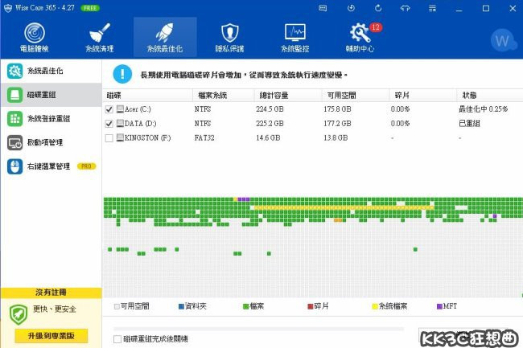Click the 已重組 status cell
Image resolution: width=523 pixels, height=348 pixels.
coord(469,124)
